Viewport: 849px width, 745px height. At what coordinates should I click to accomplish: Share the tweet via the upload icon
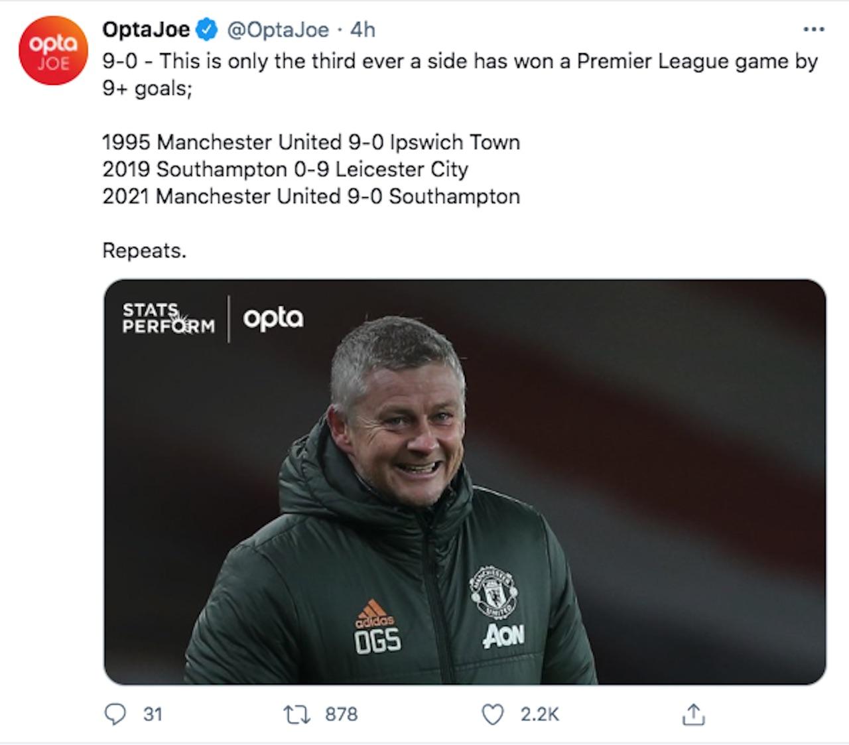[693, 714]
